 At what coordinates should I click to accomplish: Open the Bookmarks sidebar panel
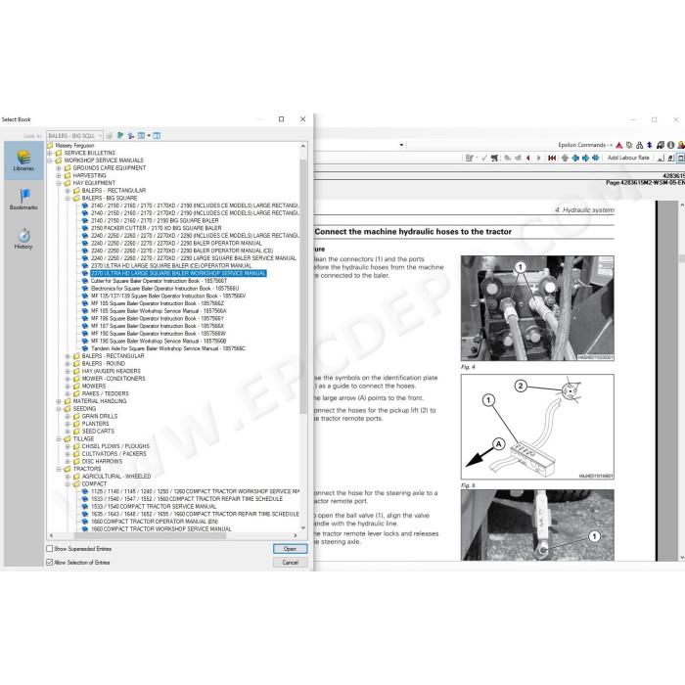coord(23,200)
